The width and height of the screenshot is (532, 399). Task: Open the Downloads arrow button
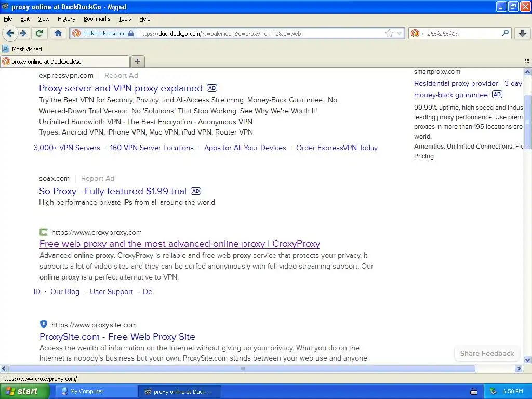(x=523, y=33)
